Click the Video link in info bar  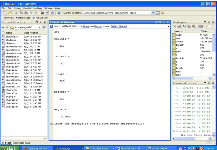click(86, 26)
